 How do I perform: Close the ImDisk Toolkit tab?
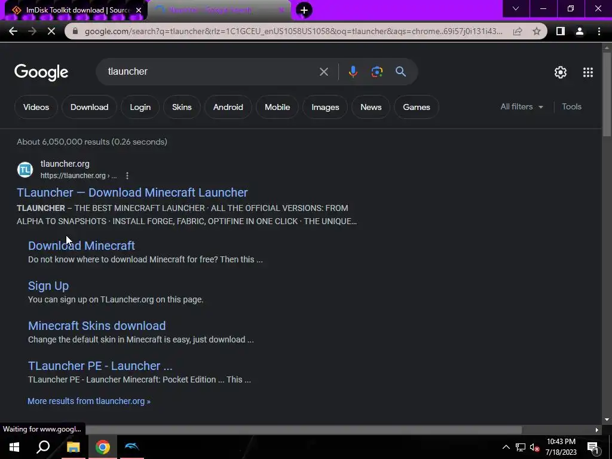tap(139, 10)
